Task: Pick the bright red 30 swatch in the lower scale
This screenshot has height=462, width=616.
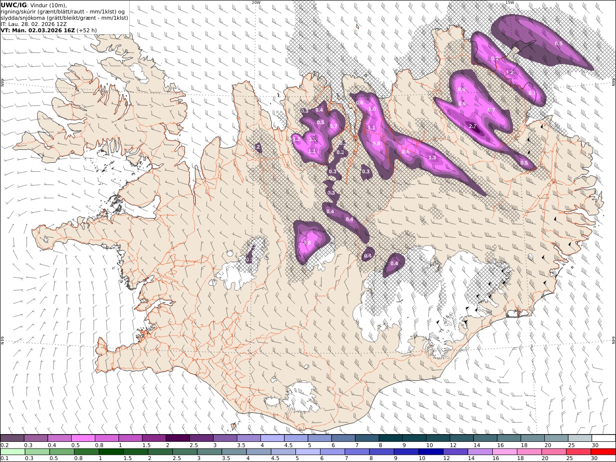Action: pos(603,452)
